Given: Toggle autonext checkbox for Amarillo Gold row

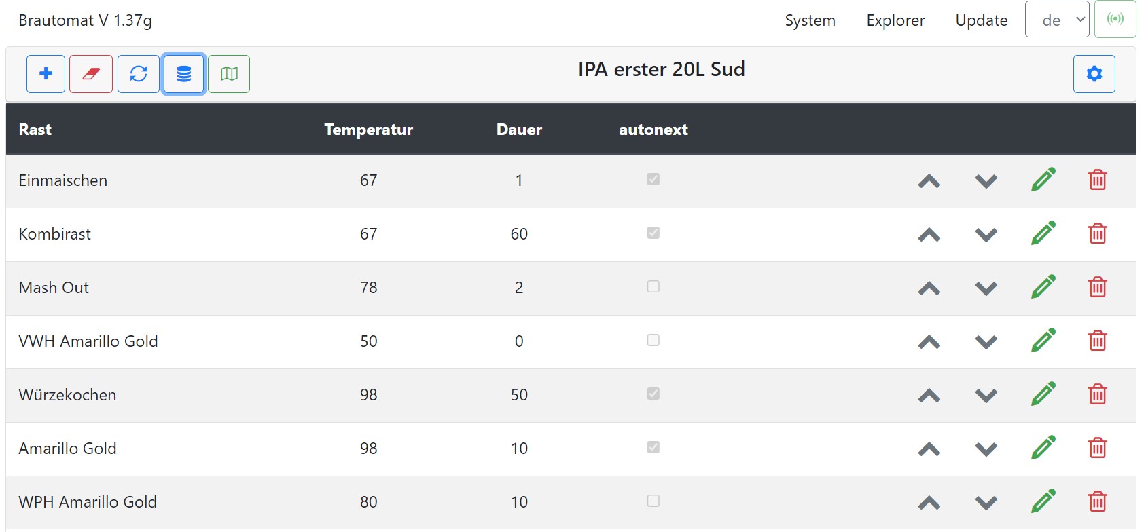Looking at the screenshot, I should (653, 447).
